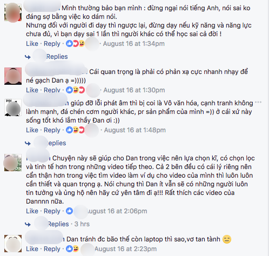Click reaction icons on the 2:23pm comment

coord(72,248)
